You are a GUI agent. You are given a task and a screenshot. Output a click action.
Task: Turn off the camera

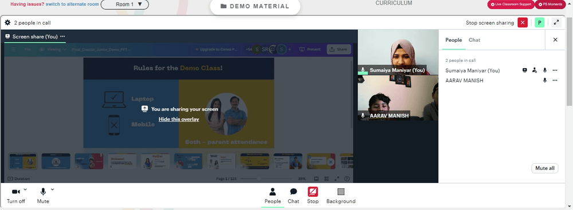[15, 195]
